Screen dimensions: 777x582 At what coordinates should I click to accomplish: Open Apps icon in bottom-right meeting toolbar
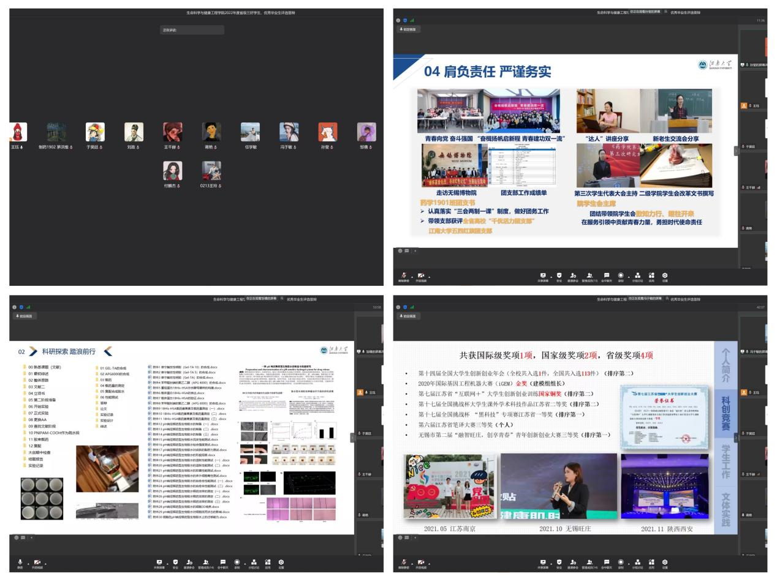[651, 562]
